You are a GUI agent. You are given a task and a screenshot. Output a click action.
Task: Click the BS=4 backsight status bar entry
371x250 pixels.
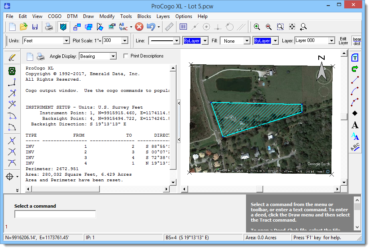pyautogui.click(x=187, y=238)
